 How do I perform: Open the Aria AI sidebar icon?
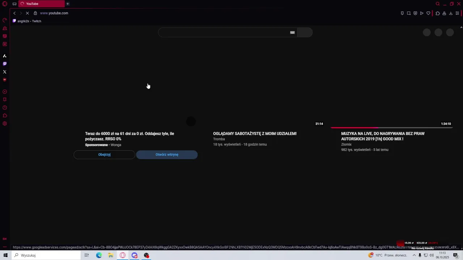[x=5, y=56]
